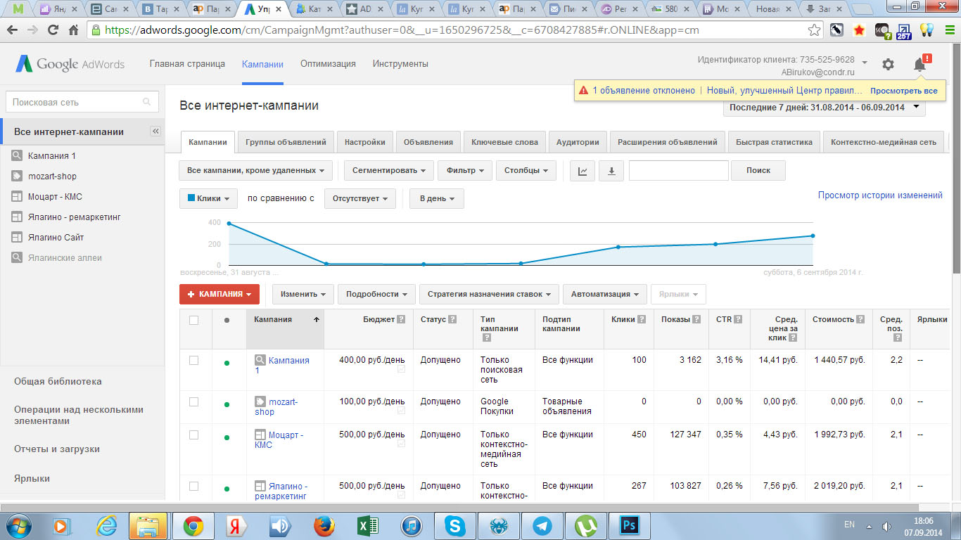
Task: Open the account settings gear icon
Action: click(x=888, y=64)
